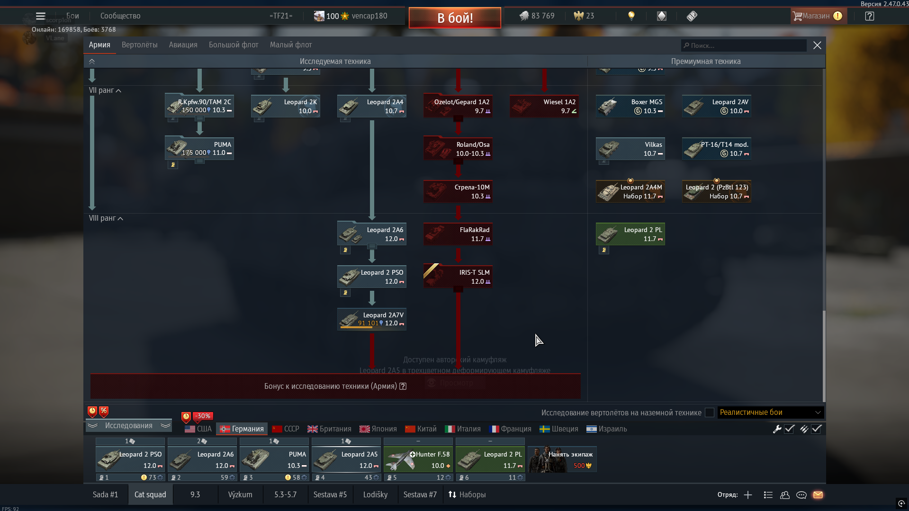The width and height of the screenshot is (909, 511).
Task: Open the mail envelope icon
Action: tap(818, 495)
